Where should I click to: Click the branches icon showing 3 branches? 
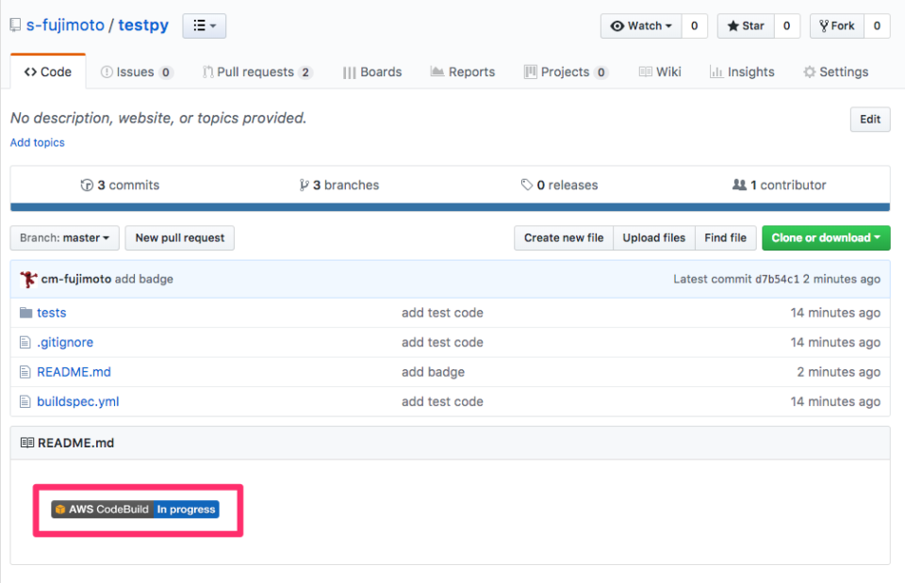click(x=304, y=185)
